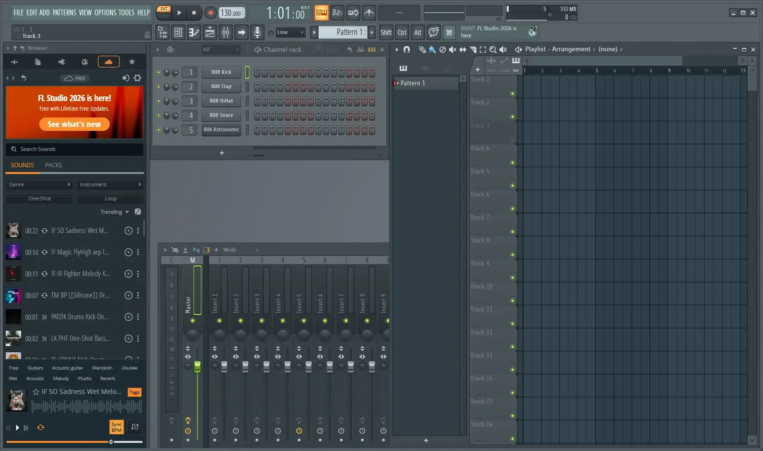Open the browser favorites star tab
This screenshot has height=451, width=763.
coord(132,62)
